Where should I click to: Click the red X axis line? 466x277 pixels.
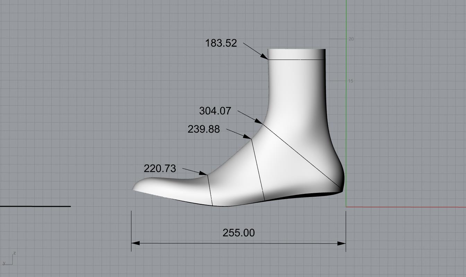point(406,207)
